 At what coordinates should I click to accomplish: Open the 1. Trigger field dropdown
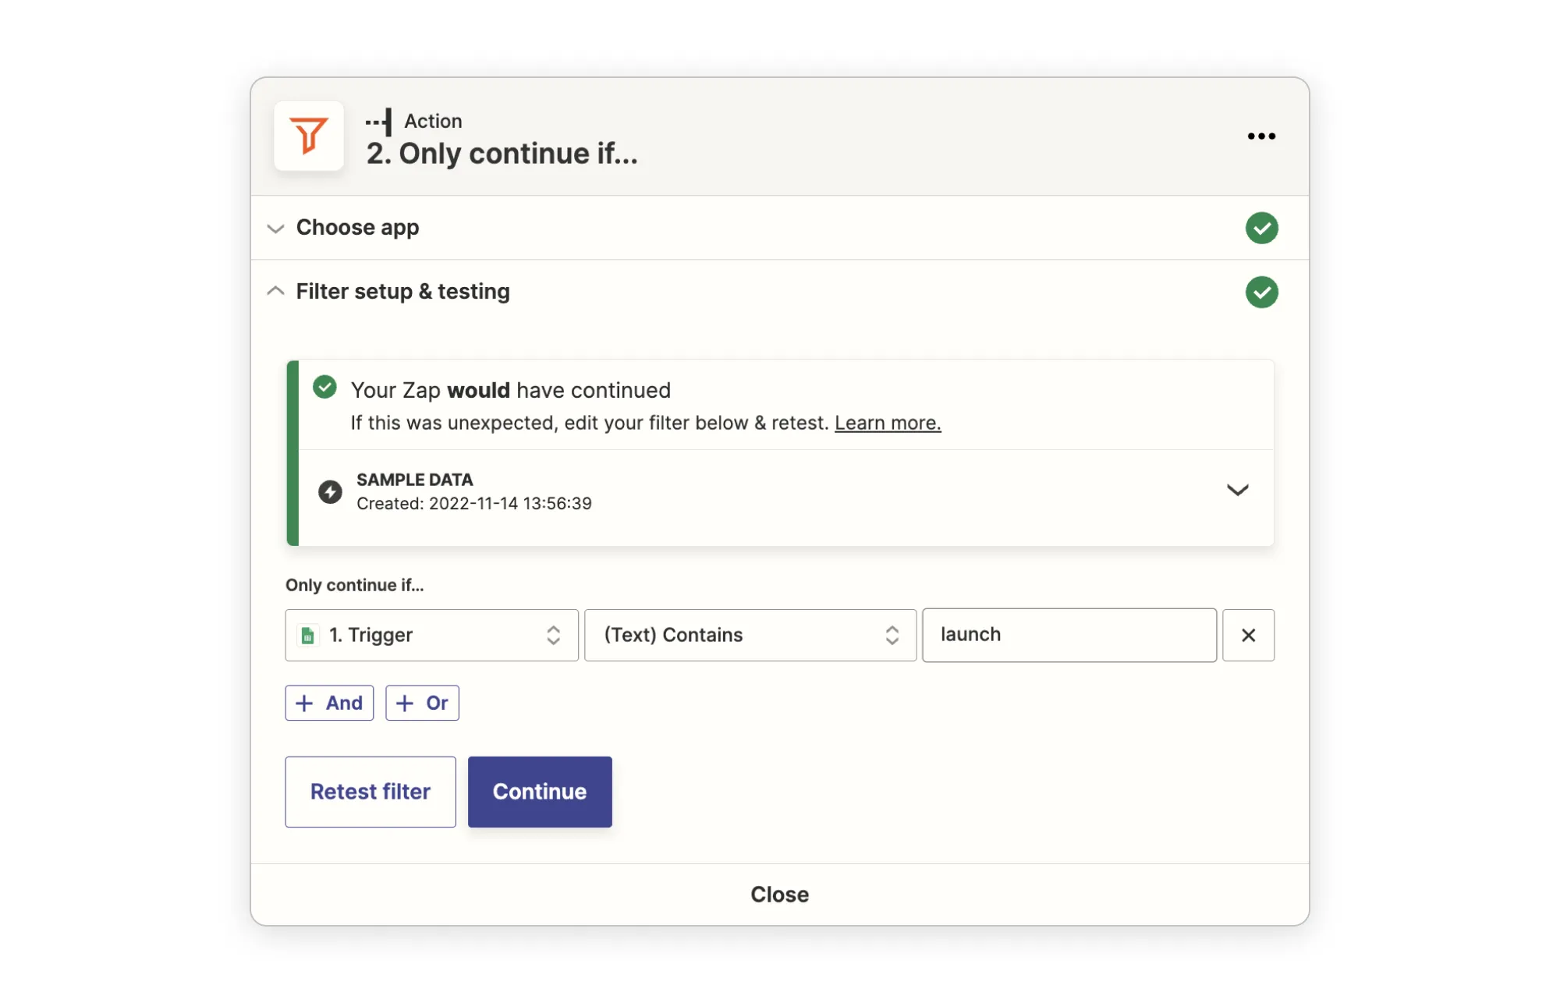pos(431,635)
